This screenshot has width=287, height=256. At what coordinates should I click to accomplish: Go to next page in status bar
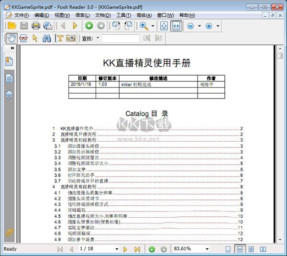coord(125,249)
